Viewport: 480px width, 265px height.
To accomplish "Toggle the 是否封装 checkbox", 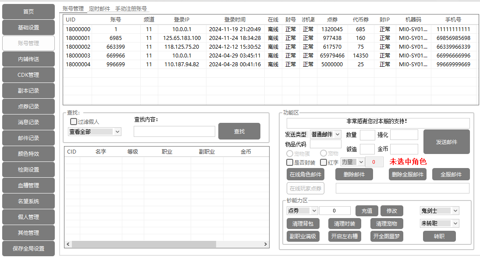I will 290,162.
